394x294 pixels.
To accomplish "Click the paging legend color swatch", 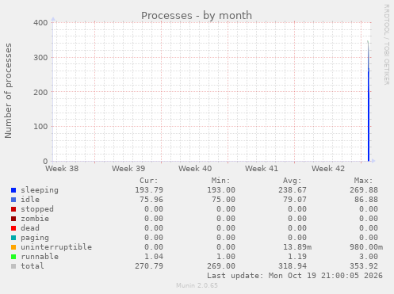I will click(13, 238).
